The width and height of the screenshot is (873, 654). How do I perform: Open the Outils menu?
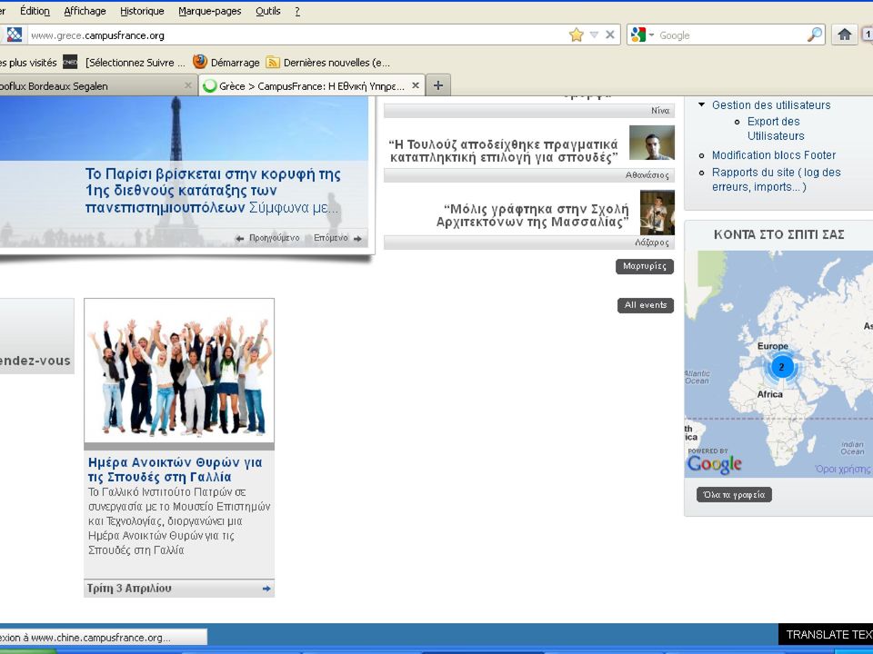pos(267,11)
